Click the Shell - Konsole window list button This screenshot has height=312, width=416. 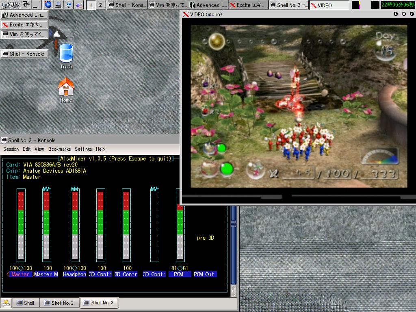(24, 54)
